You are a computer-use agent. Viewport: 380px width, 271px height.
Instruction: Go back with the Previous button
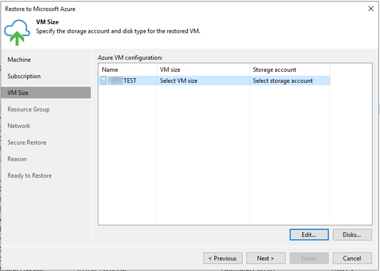click(x=223, y=258)
